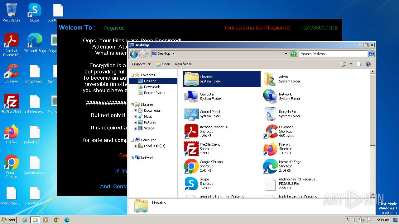This screenshot has width=399, height=224.
Task: Open recent pages dropdown arrow
Action: [148, 54]
